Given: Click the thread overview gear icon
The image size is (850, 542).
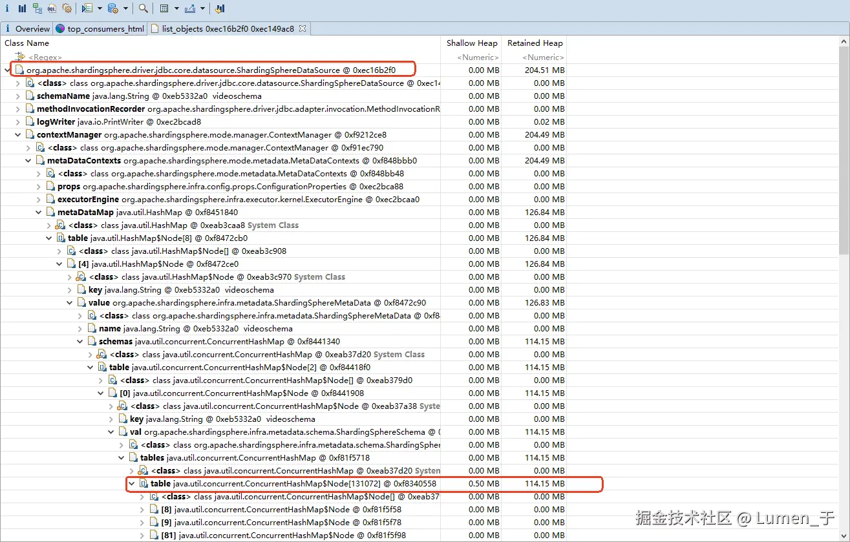Looking at the screenshot, I should pyautogui.click(x=67, y=8).
